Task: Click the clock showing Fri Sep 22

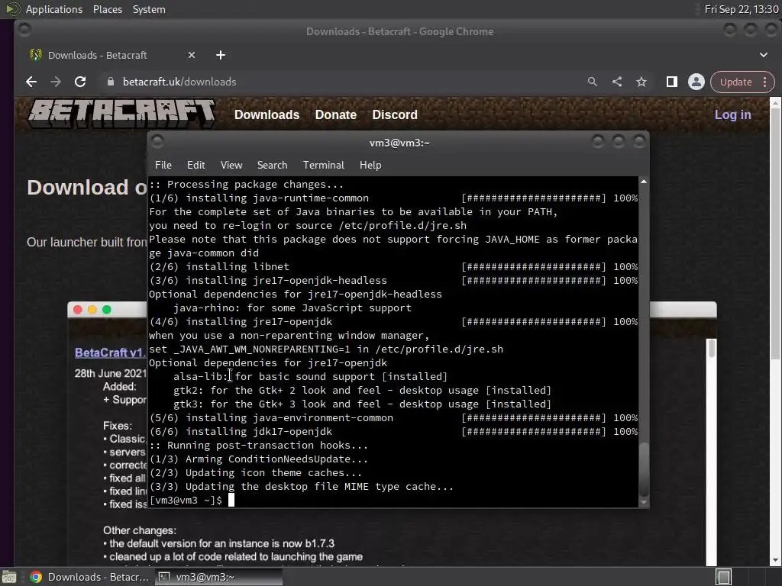Action: 741,9
